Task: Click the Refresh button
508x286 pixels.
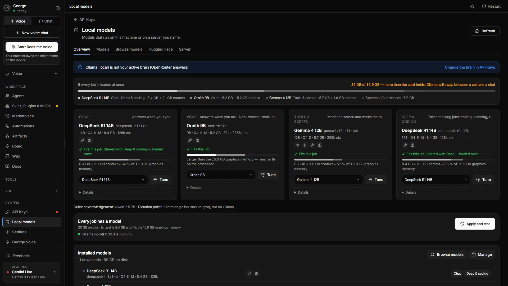Action: tap(485, 31)
